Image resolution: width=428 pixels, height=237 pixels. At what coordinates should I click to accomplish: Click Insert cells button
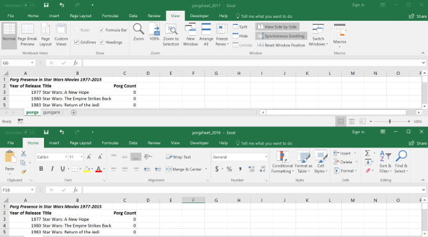click(345, 153)
